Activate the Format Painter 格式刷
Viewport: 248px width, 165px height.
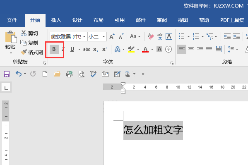pos(31,52)
